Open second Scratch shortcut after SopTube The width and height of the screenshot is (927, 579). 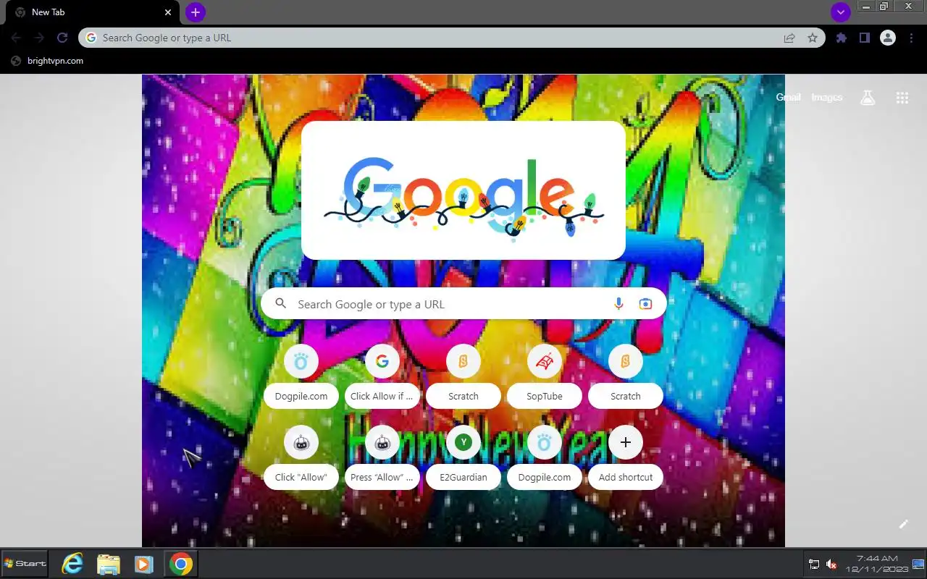click(x=626, y=376)
